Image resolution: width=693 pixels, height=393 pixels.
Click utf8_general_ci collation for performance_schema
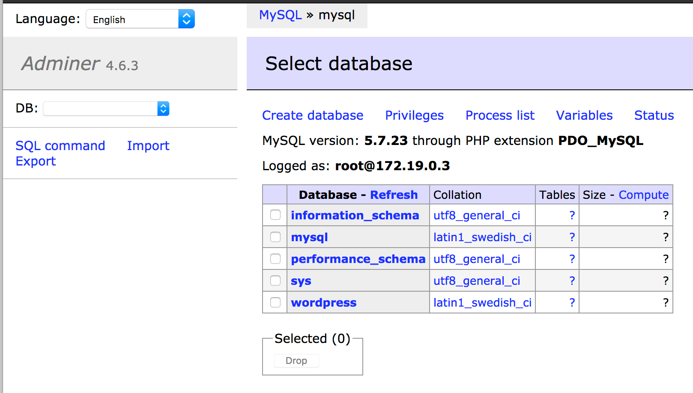pos(477,259)
